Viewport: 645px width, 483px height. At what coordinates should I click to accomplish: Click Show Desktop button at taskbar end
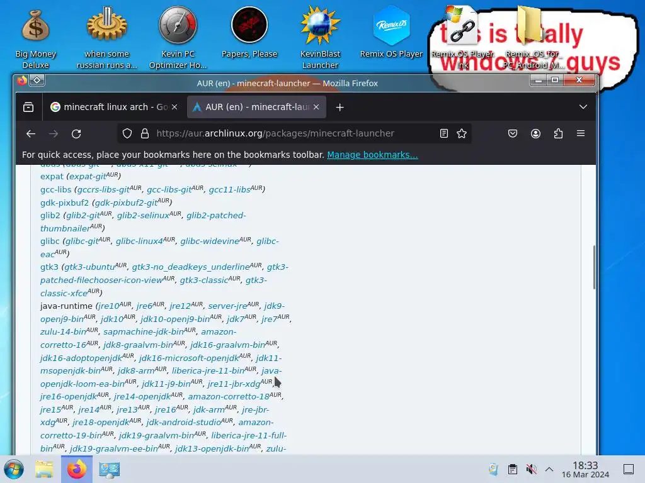[x=629, y=469]
